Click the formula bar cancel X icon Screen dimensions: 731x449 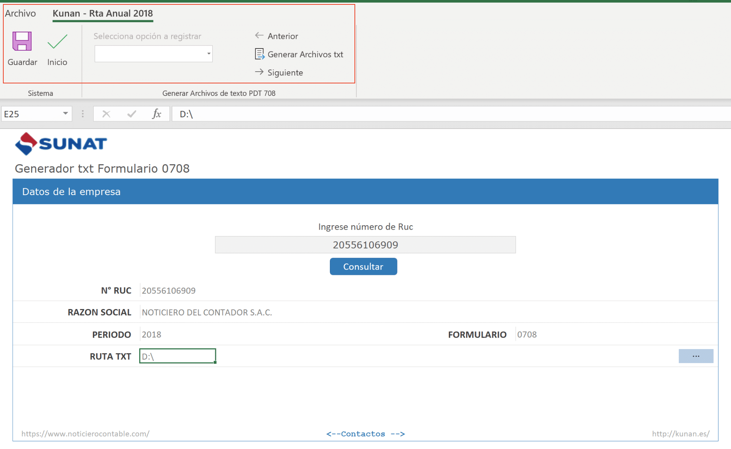(x=106, y=114)
